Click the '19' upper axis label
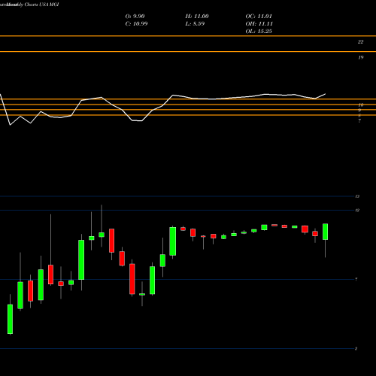Image resolution: width=376 pixels, height=376 pixels. tap(360, 57)
